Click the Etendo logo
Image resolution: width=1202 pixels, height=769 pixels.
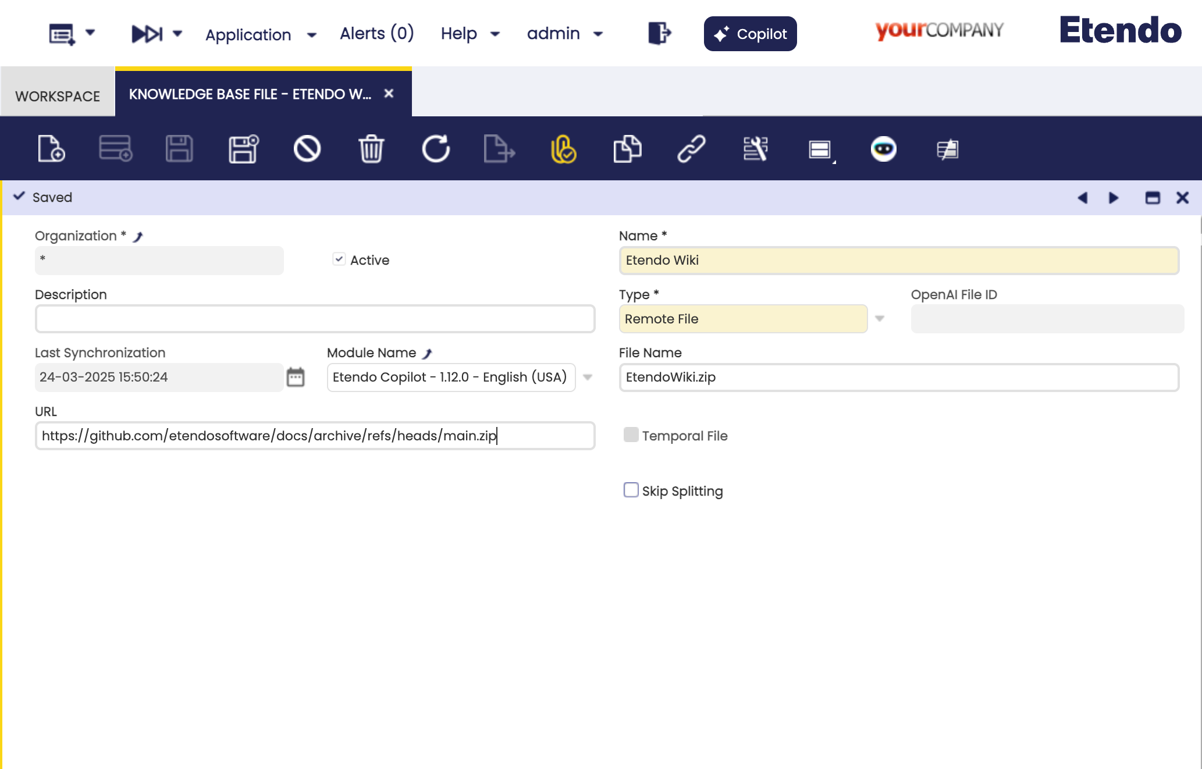[x=1121, y=30]
